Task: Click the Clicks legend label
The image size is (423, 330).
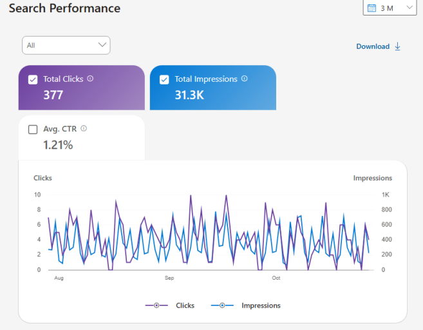Action: click(185, 306)
